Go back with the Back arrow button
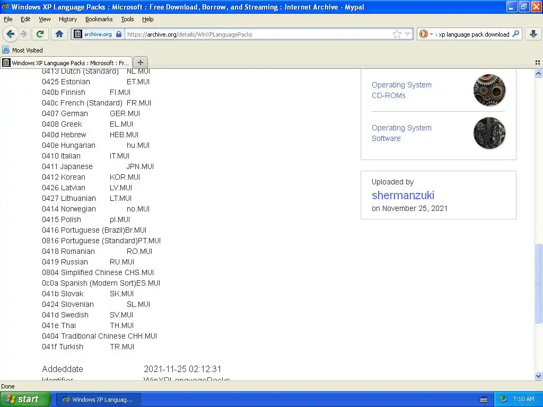The image size is (543, 407). [x=11, y=34]
